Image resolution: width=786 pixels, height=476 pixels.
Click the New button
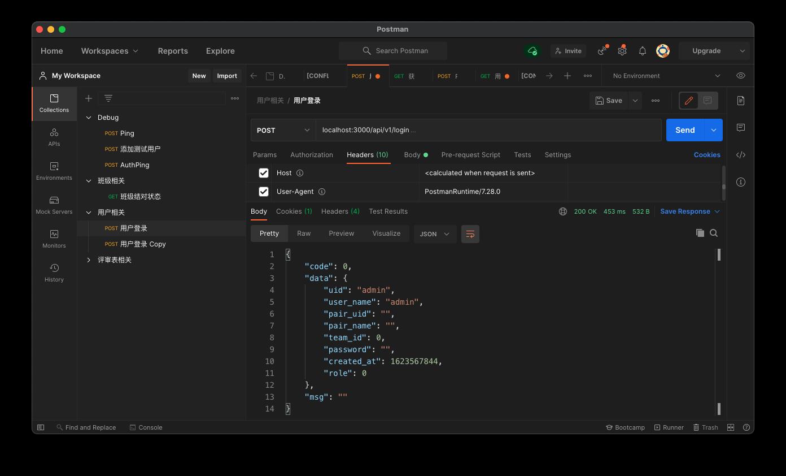click(x=199, y=76)
